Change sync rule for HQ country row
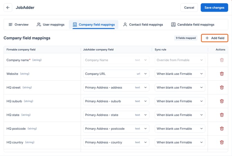This screenshot has height=156, width=232. pos(180,142)
